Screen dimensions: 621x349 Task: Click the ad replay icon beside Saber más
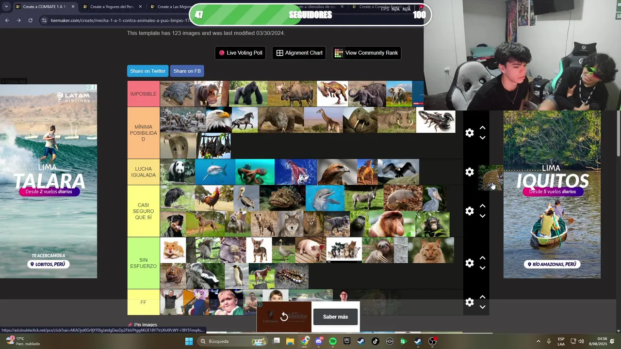[284, 317]
